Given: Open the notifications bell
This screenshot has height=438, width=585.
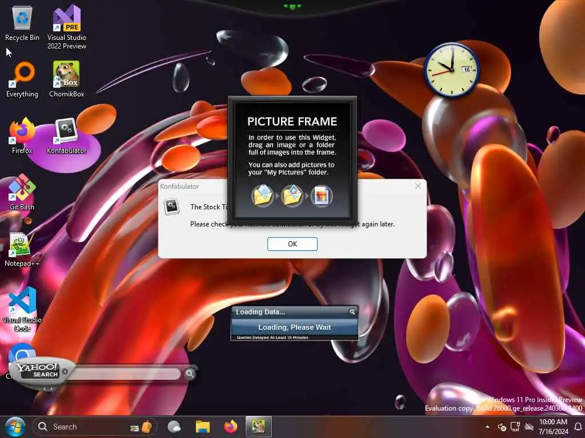Looking at the screenshot, I should (578, 427).
